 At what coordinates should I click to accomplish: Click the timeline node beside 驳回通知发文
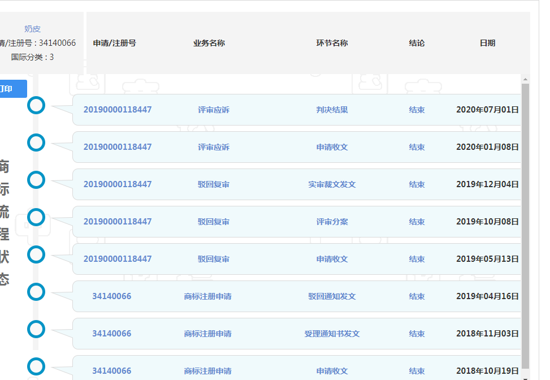[x=36, y=292]
